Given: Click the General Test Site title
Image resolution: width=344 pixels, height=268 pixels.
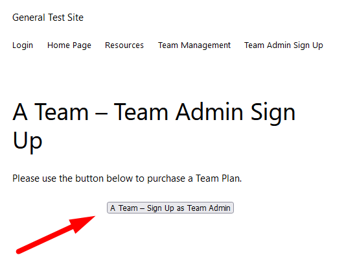Looking at the screenshot, I should coord(48,18).
